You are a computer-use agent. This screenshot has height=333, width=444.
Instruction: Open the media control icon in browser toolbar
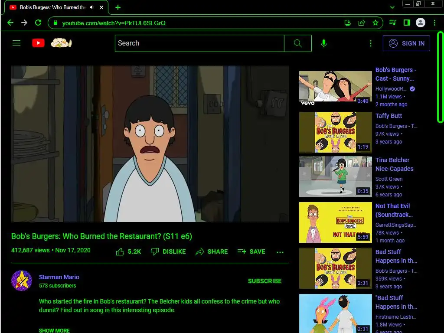pyautogui.click(x=392, y=23)
